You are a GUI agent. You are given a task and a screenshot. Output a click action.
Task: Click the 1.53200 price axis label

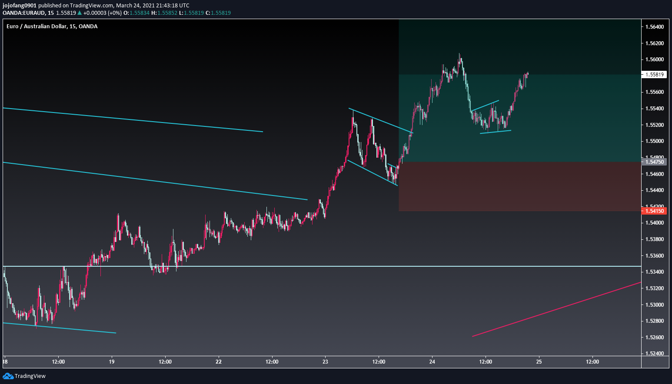point(655,288)
